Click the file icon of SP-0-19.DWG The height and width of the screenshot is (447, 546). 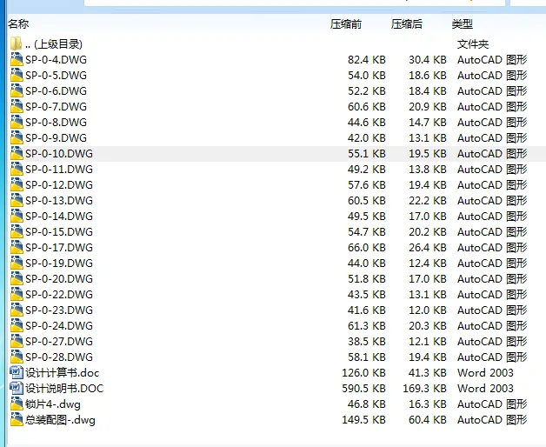point(17,264)
